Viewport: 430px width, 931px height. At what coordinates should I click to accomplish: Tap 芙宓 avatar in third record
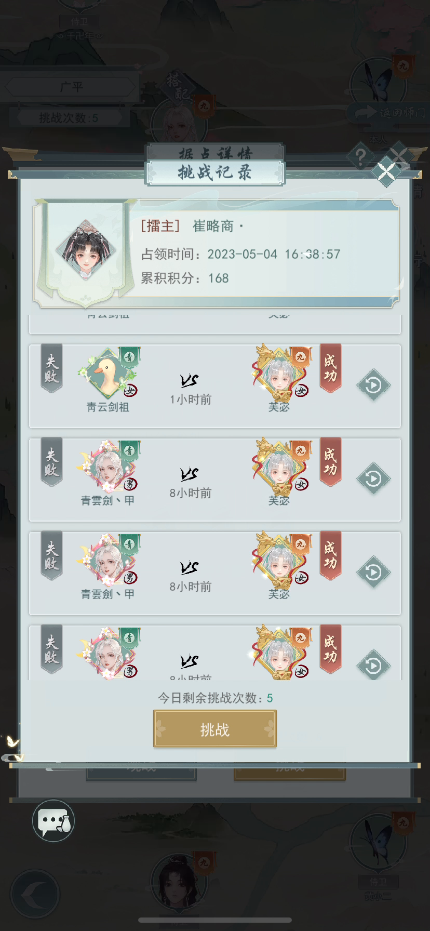coord(280,560)
